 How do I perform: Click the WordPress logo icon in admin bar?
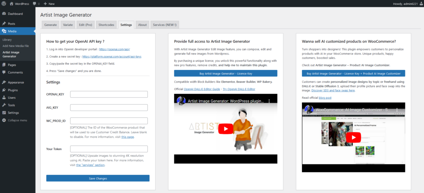[x=4, y=4]
